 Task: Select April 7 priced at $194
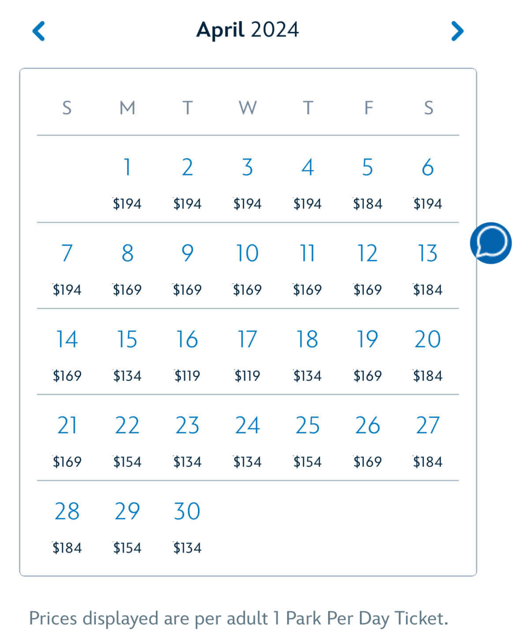pyautogui.click(x=67, y=269)
